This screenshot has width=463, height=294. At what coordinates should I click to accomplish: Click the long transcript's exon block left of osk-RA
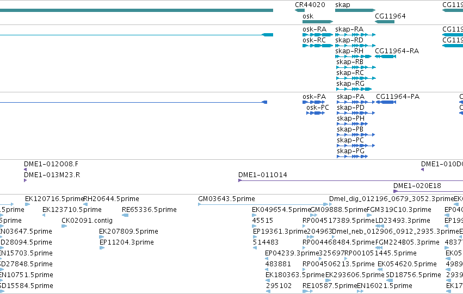[x=268, y=35]
